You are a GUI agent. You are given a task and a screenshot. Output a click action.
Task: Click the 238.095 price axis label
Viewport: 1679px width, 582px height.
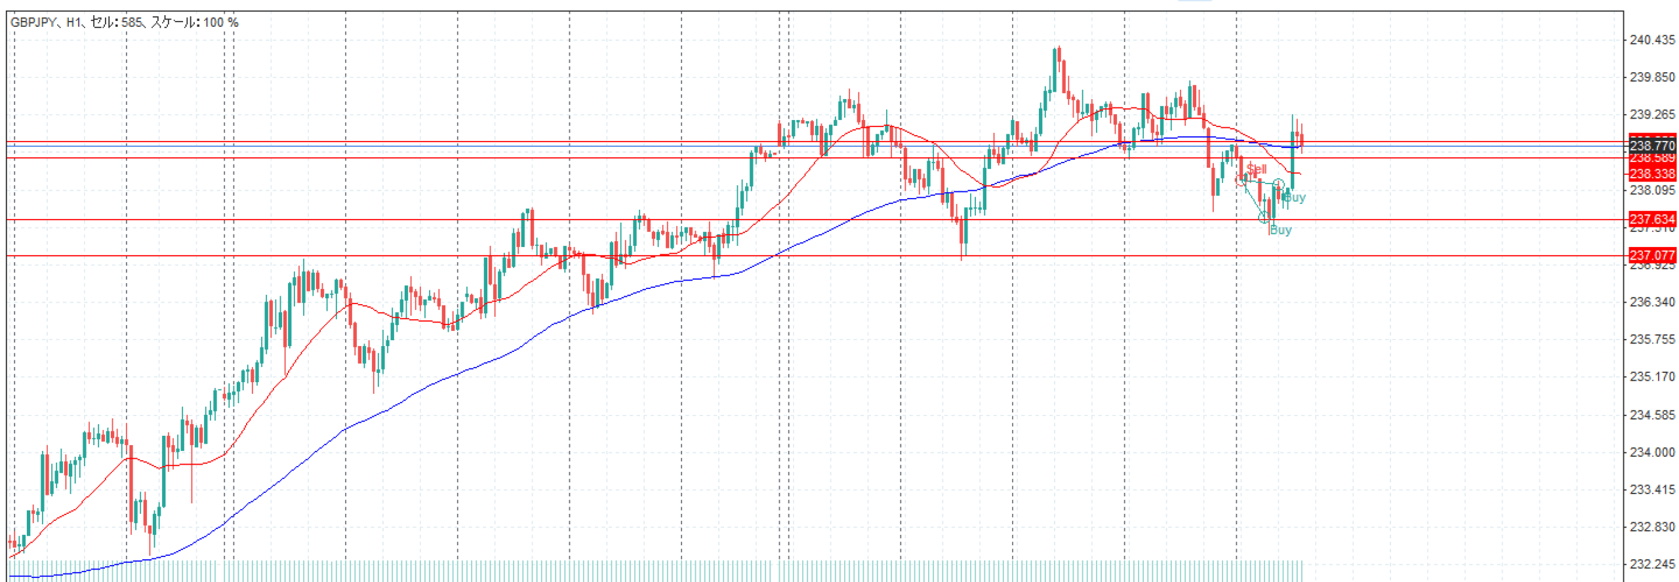[x=1651, y=190]
